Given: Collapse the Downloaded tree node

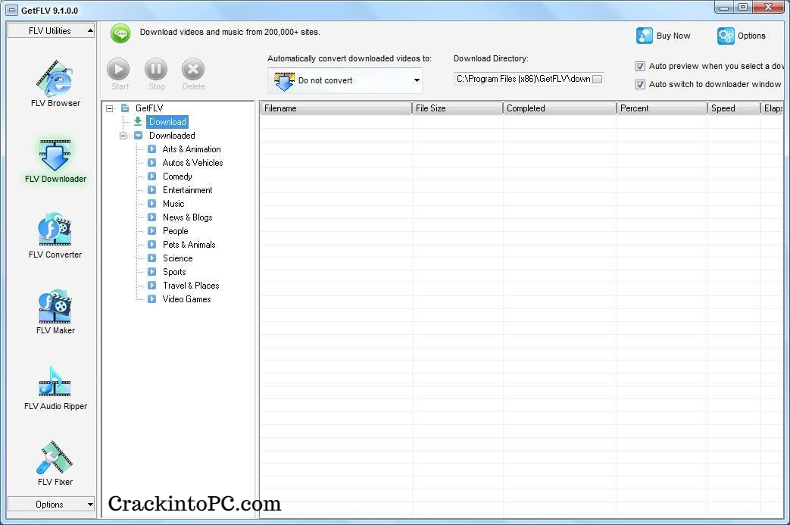Looking at the screenshot, I should pyautogui.click(x=123, y=136).
